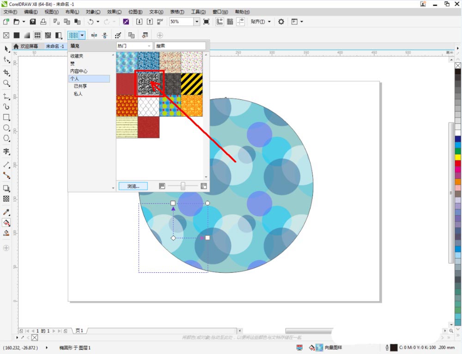Click the Export to PDF icon
462x354 pixels.
(160, 22)
